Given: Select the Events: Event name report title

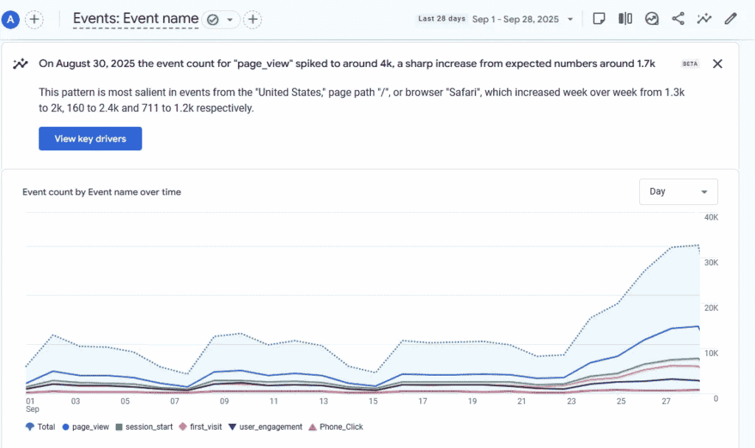Looking at the screenshot, I should pyautogui.click(x=136, y=18).
